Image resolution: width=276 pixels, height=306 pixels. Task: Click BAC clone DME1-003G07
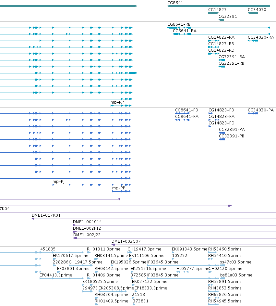tap(126, 241)
